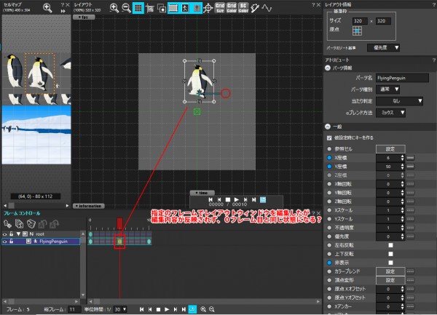
Task: Click the 総フレーム input field
Action: [x=75, y=309]
